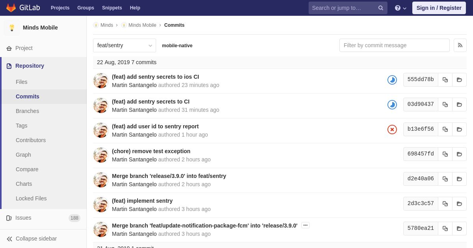
Task: Open commit '(feat) add sentry secrets to CI'
Action: pos(151,102)
